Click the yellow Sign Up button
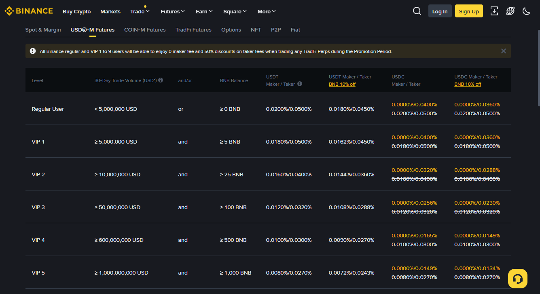This screenshot has width=540, height=294. [469, 11]
